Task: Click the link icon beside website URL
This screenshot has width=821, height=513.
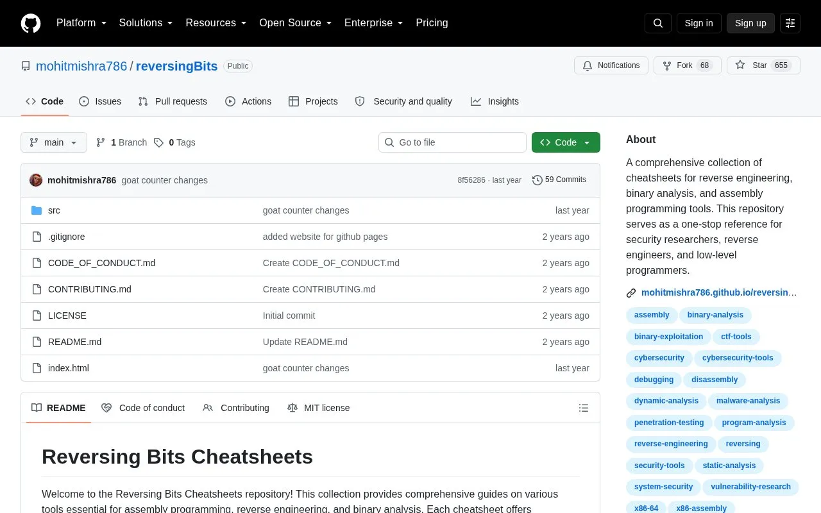Action: [631, 293]
